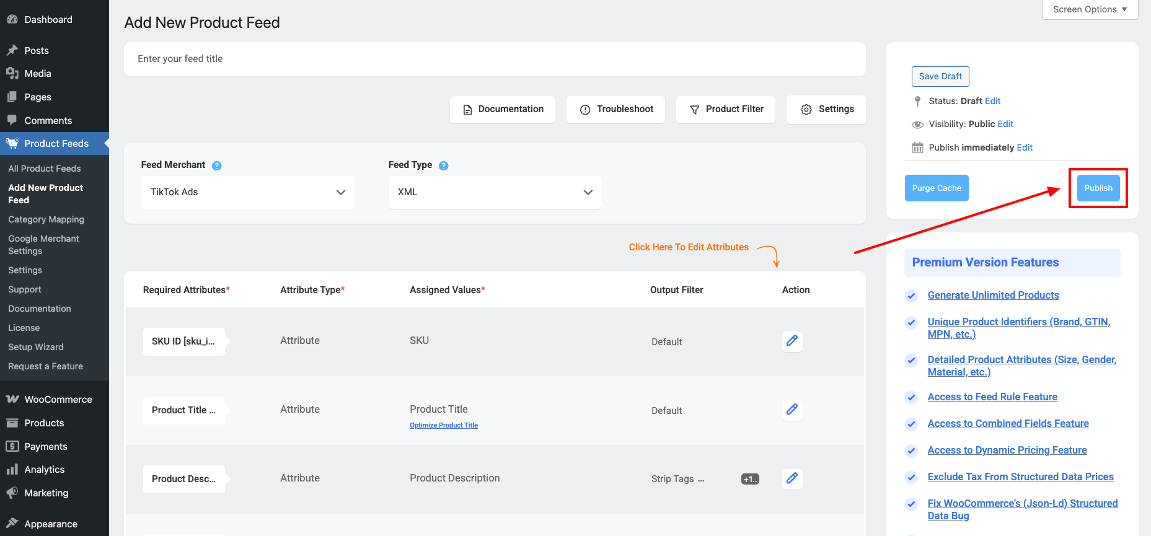This screenshot has width=1151, height=536.
Task: Select Category Mapping submenu item
Action: (x=46, y=219)
